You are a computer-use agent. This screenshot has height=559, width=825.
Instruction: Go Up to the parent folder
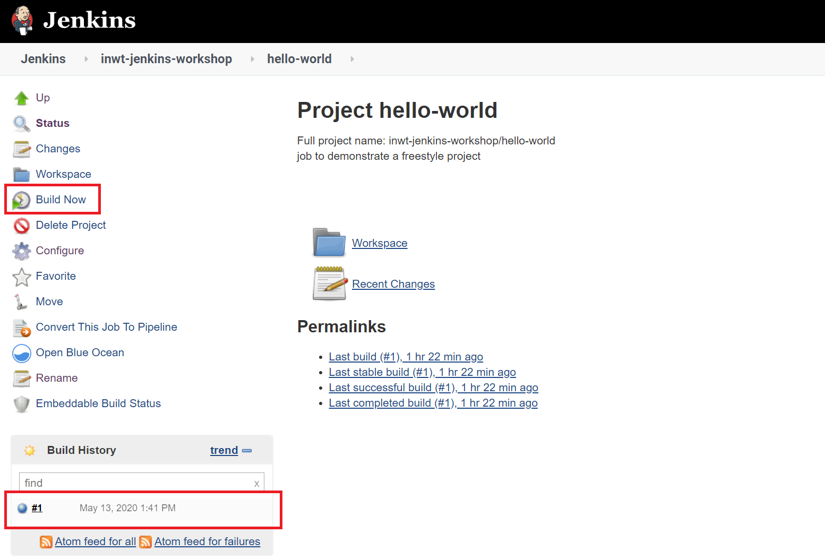(x=43, y=98)
